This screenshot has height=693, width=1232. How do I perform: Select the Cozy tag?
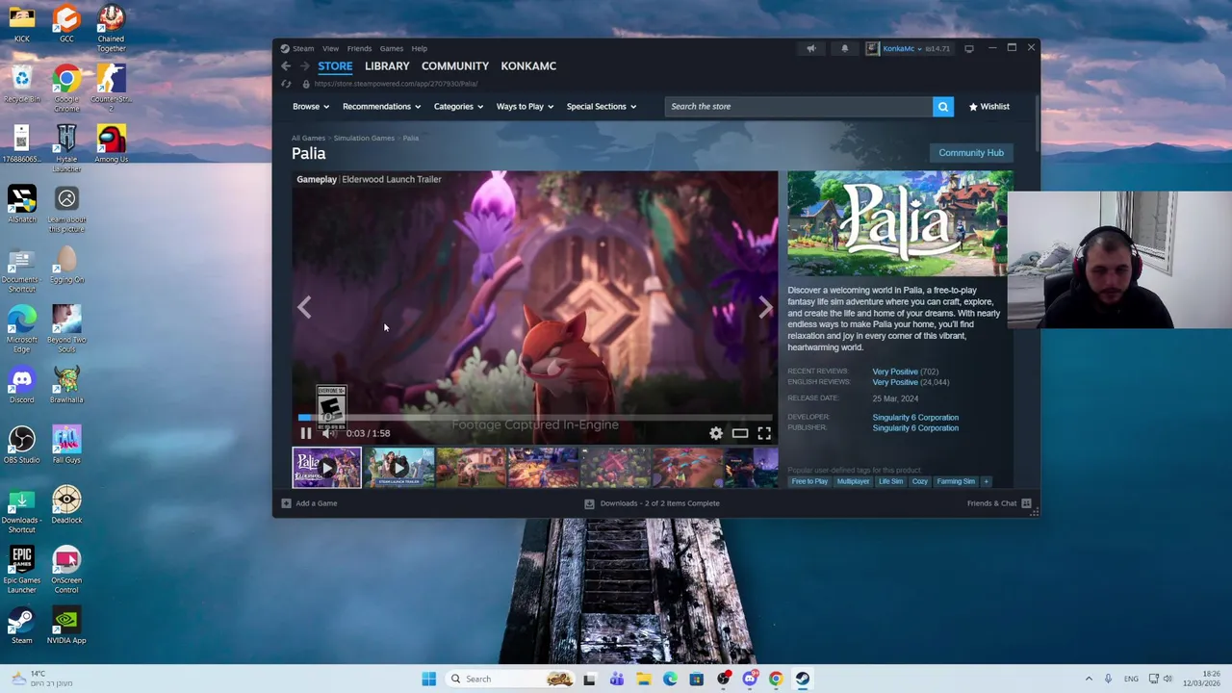pyautogui.click(x=920, y=481)
